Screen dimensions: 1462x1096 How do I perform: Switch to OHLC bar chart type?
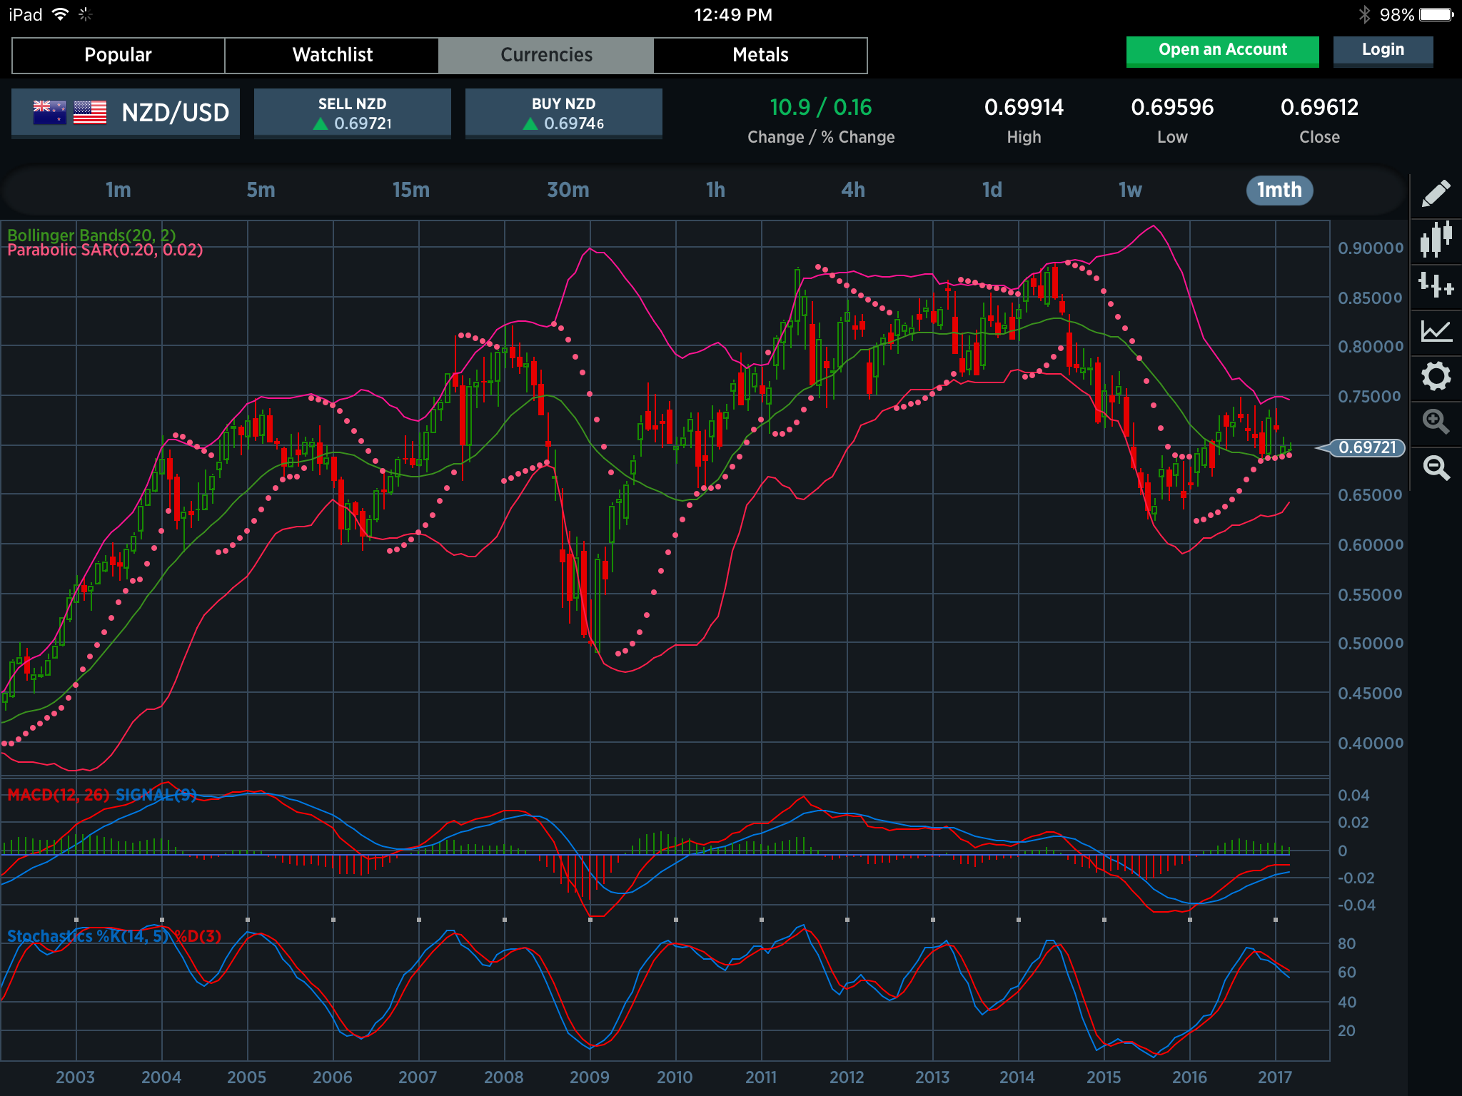coord(1436,285)
